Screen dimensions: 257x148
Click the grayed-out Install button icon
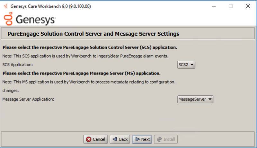(159, 139)
